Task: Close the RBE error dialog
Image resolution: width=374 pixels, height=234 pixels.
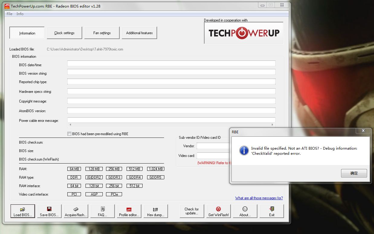Action: click(x=363, y=131)
